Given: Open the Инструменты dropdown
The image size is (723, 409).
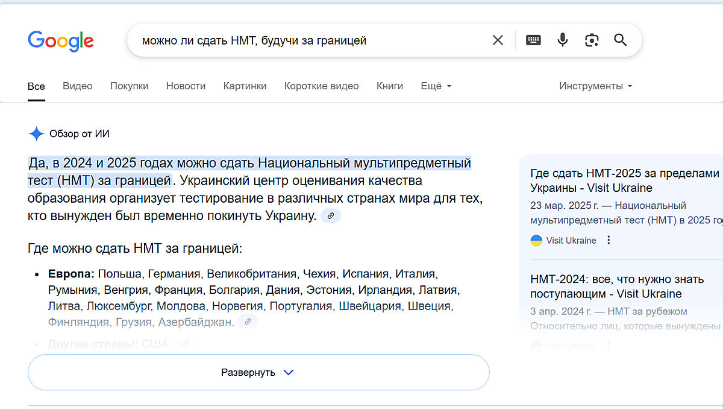Looking at the screenshot, I should [595, 86].
